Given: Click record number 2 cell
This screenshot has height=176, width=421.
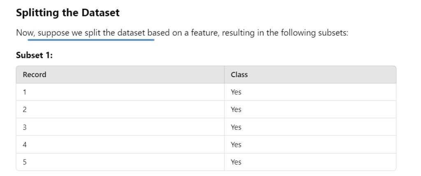Looking at the screenshot, I should point(25,110).
